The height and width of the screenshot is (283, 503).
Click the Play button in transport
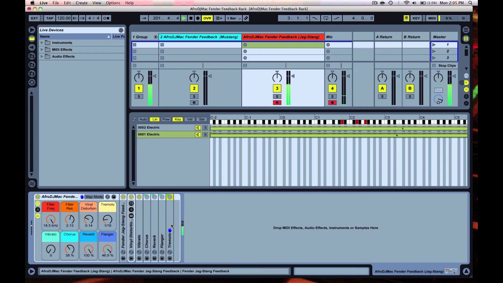pos(184,18)
